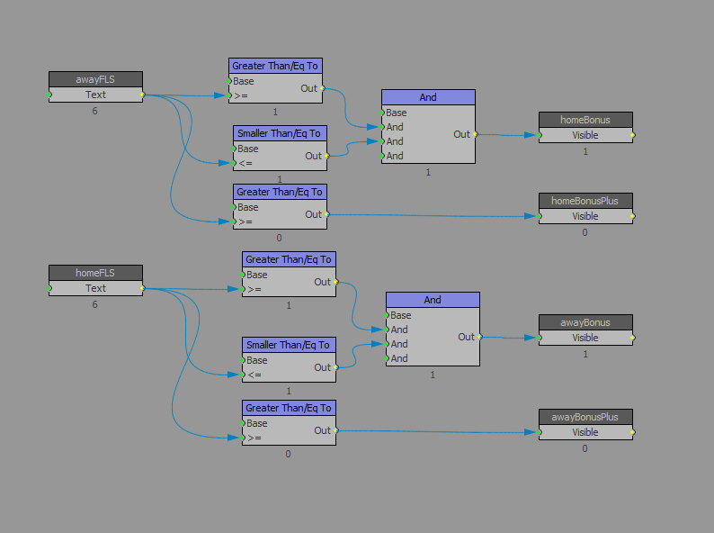Click the Text row of homeFLS node

(x=95, y=289)
